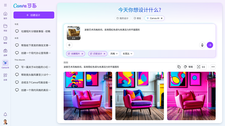The image size is (225, 126).
Task: Open the hamburger menu icon
Action: [5, 5]
